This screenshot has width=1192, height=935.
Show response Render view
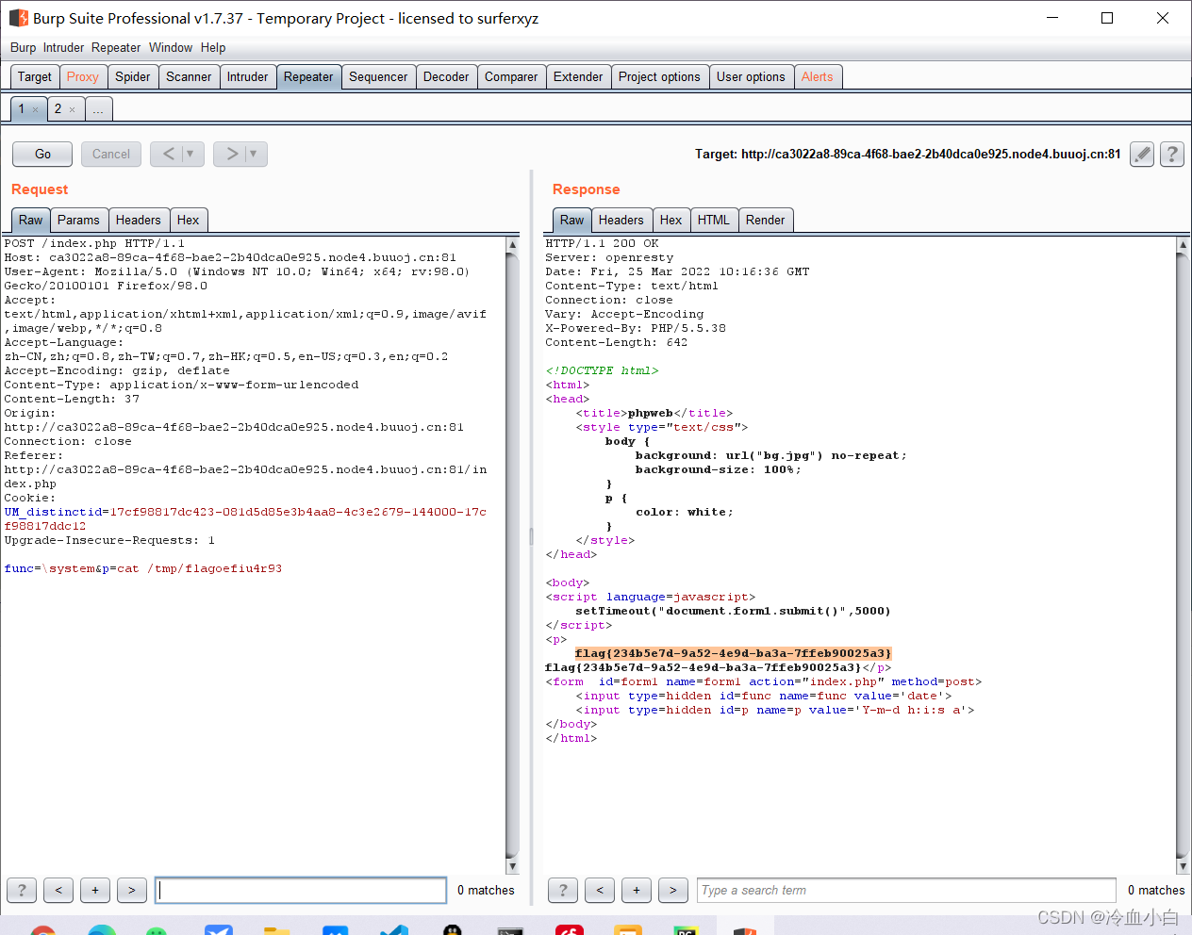click(x=766, y=220)
